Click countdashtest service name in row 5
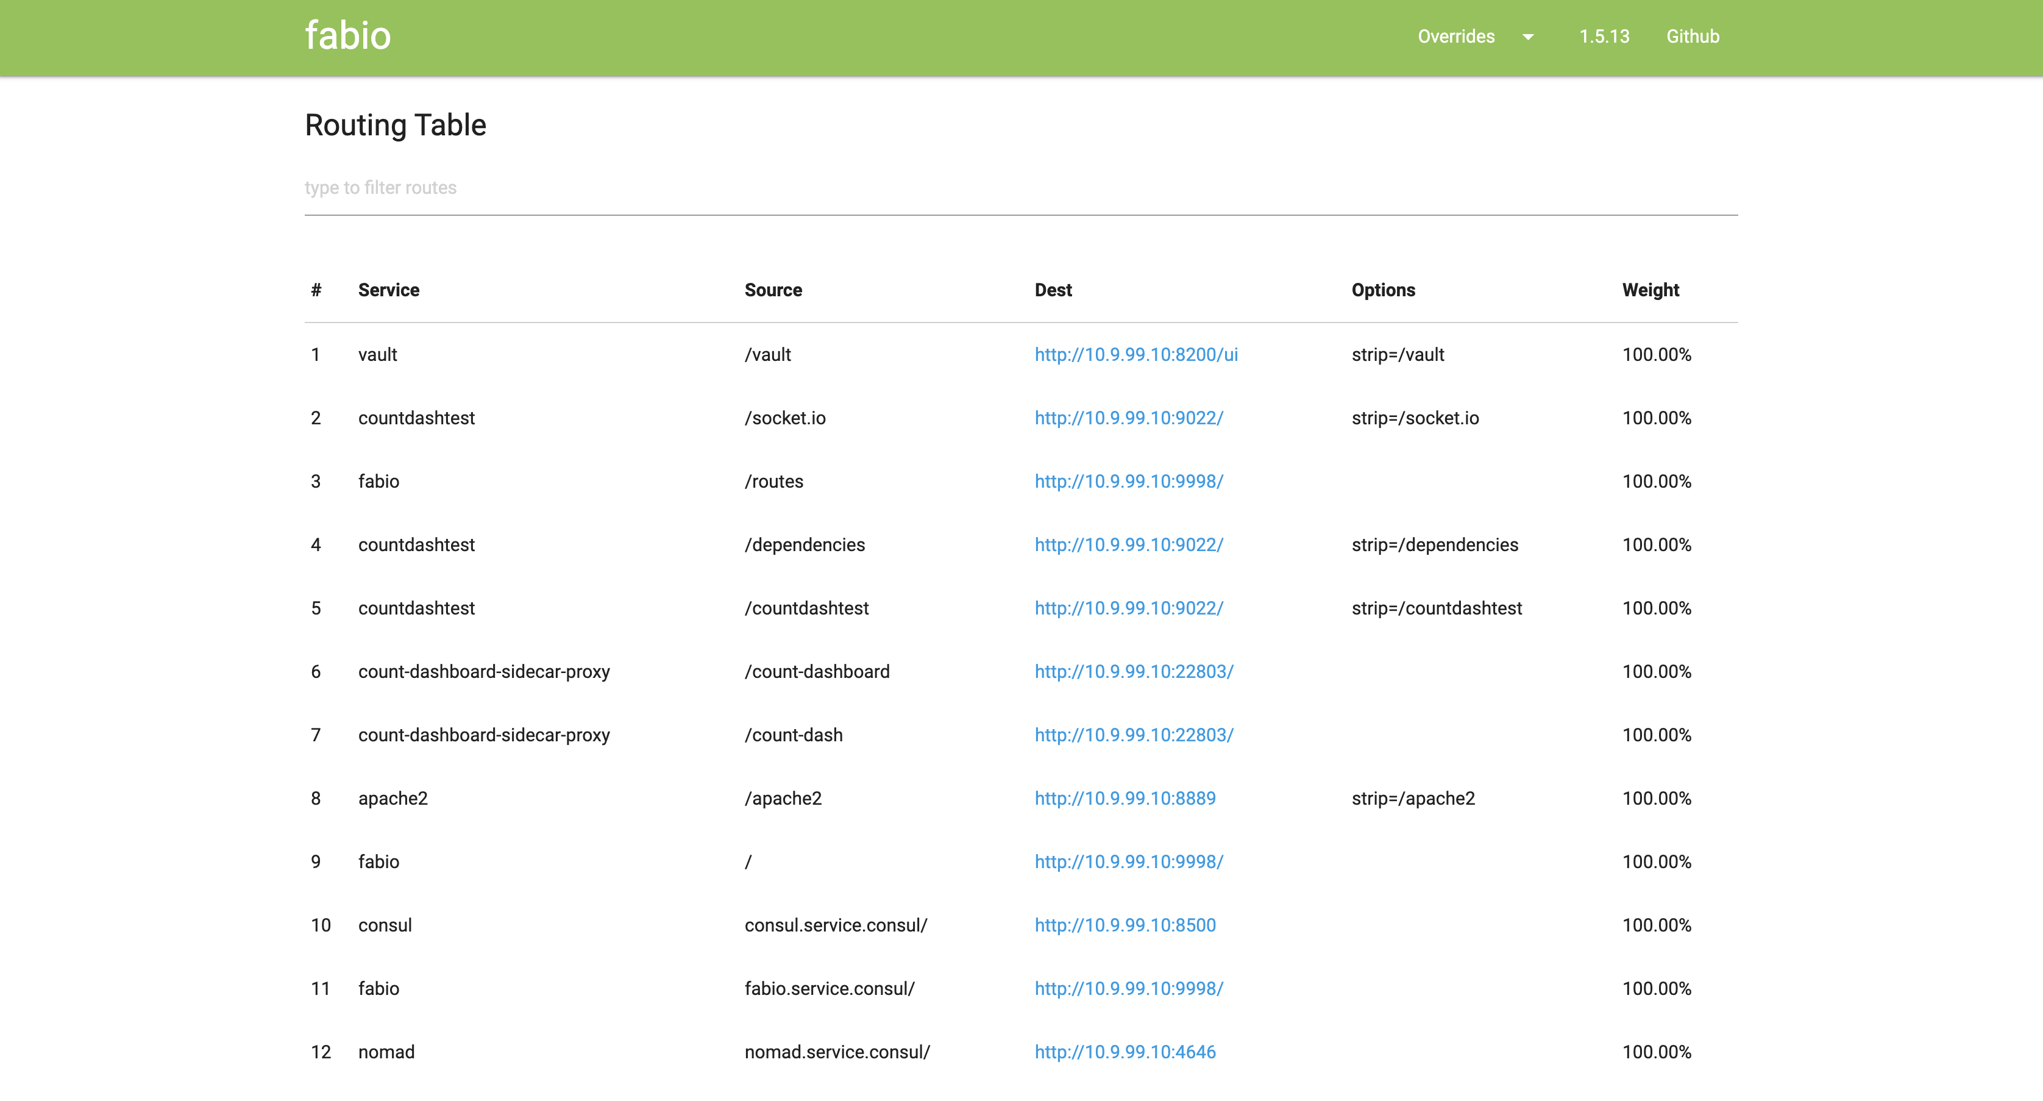The image size is (2043, 1101). 416,608
